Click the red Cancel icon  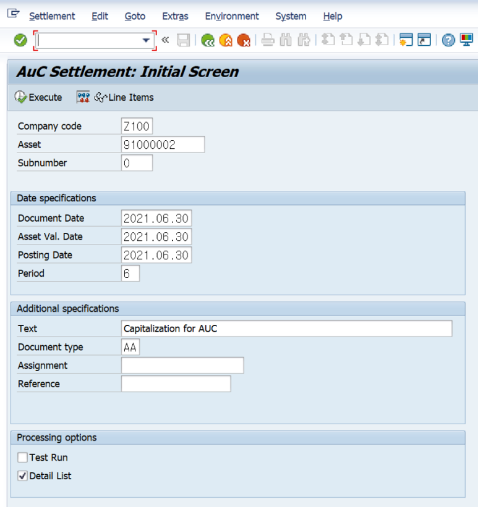click(244, 40)
